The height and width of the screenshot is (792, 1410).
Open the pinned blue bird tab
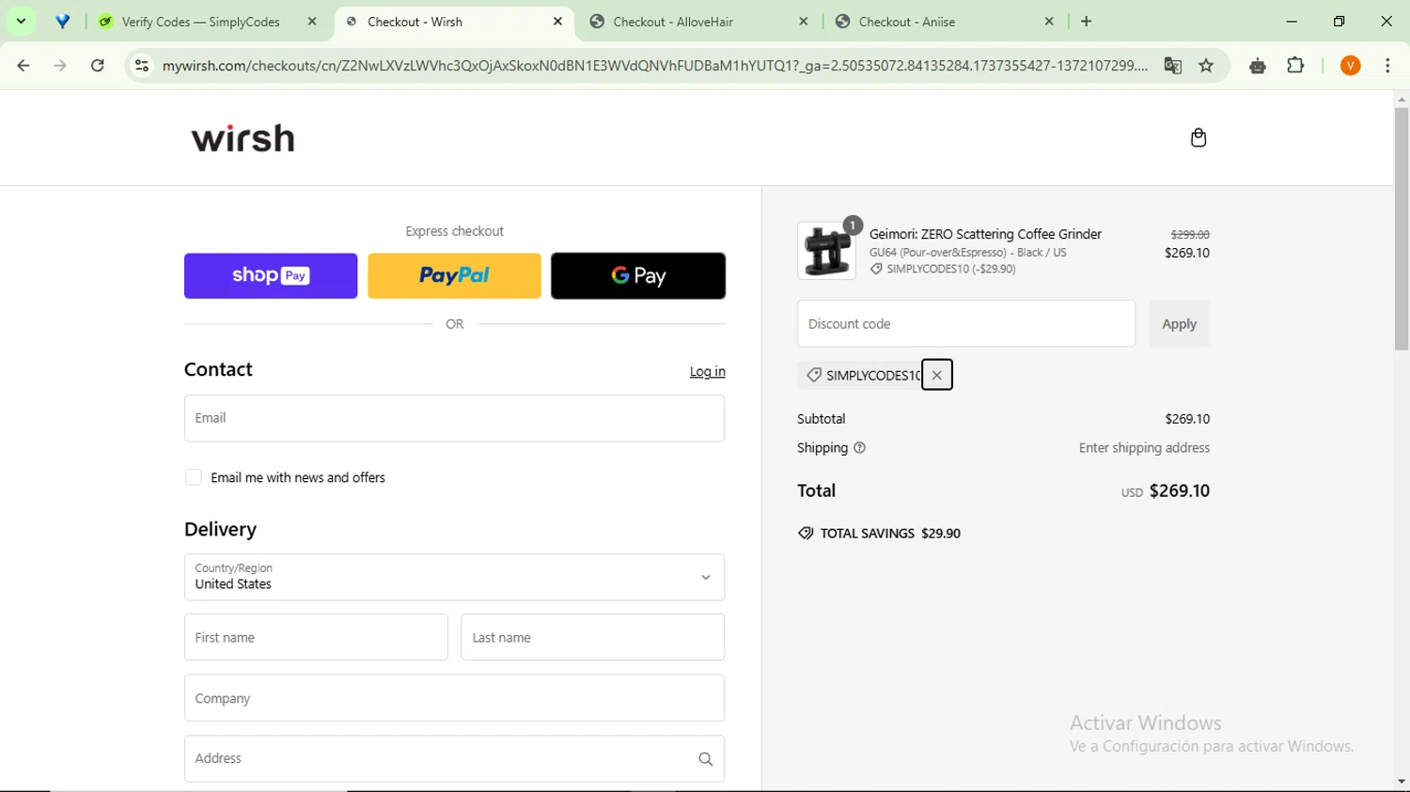[62, 21]
